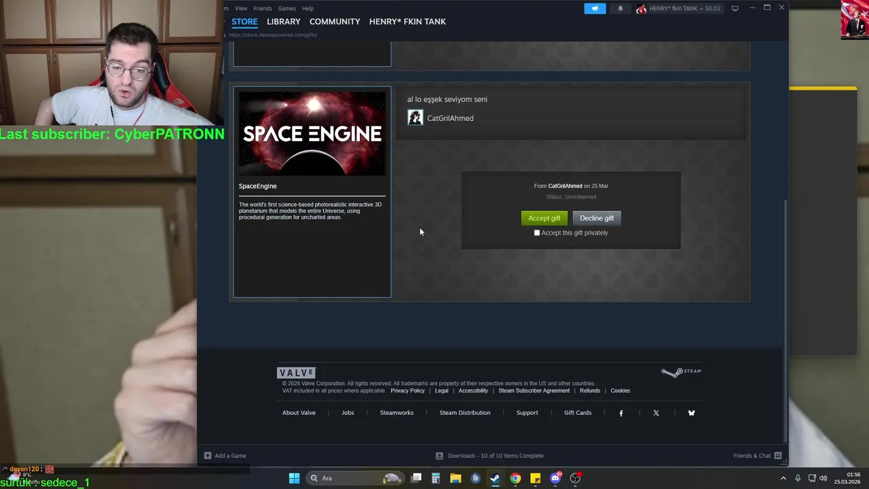The image size is (869, 489).
Task: Open the Steam Distribution footer link
Action: click(x=464, y=413)
